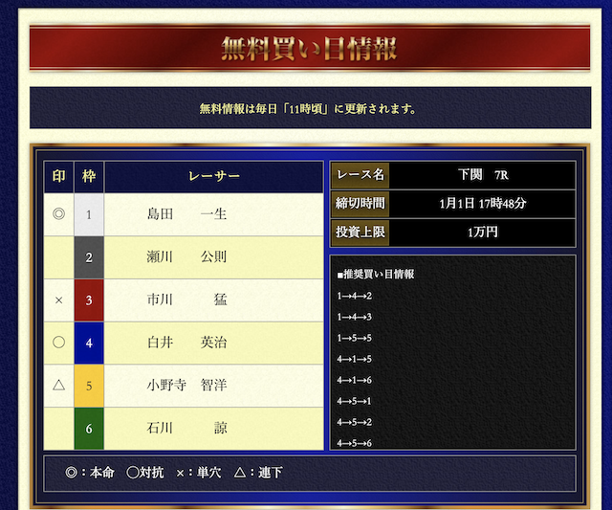Click the recommended bet 1→4→3
This screenshot has width=612, height=510.
pos(355,317)
